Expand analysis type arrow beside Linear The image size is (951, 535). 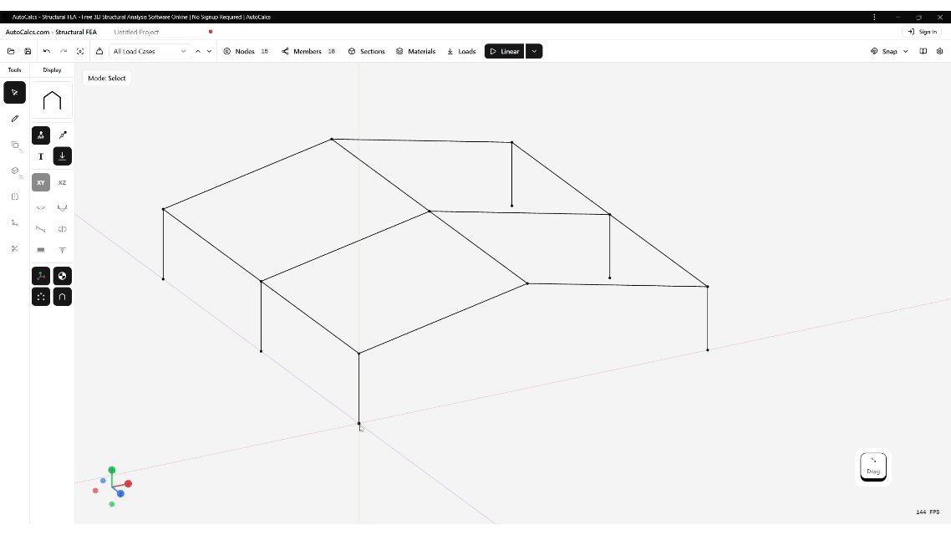tap(535, 51)
